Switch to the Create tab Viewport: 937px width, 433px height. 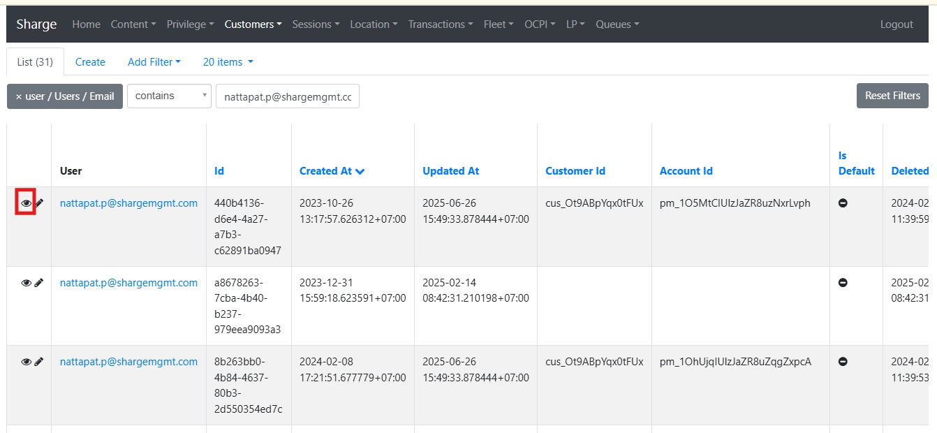coord(90,62)
